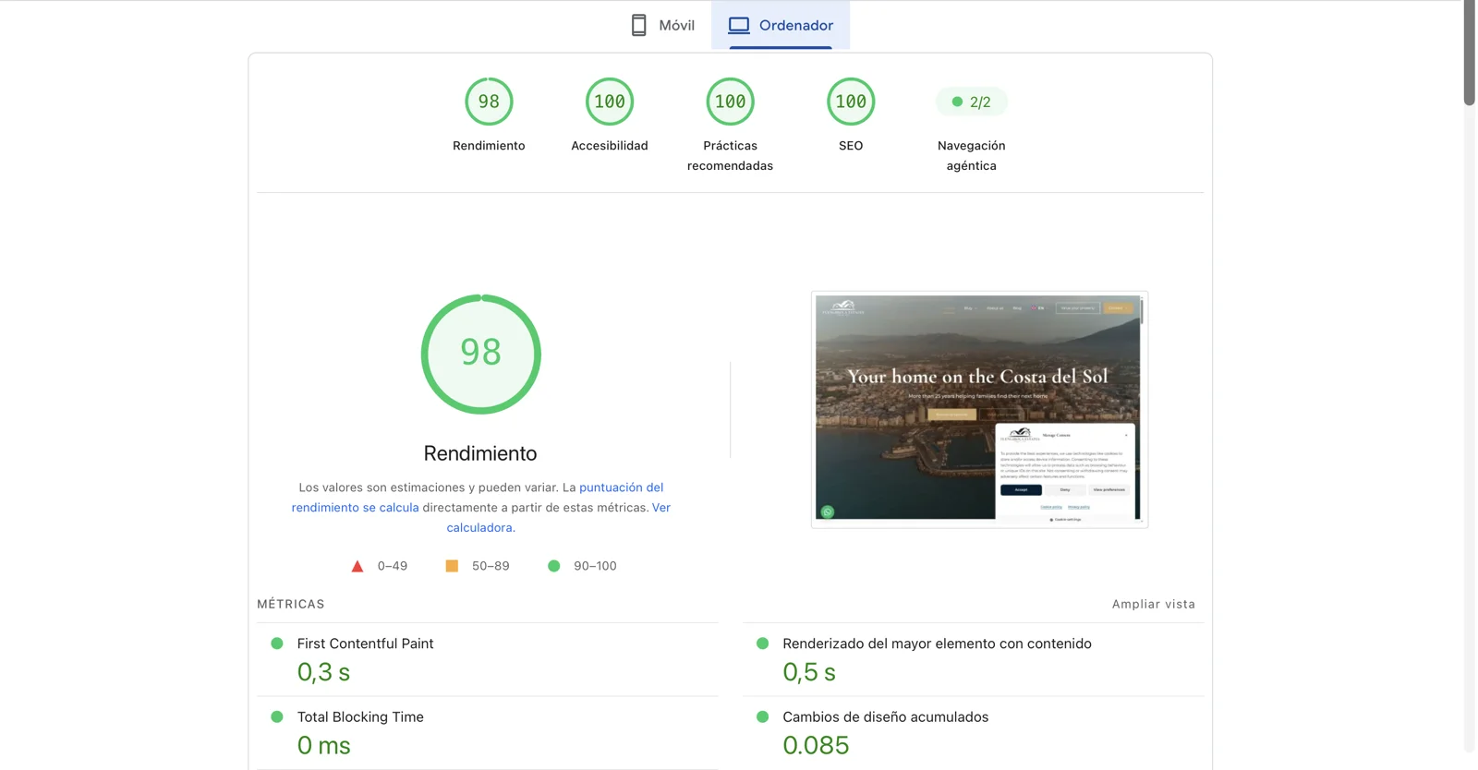1478x770 pixels.
Task: Click the orange square 50–89 legend icon
Action: 452,566
